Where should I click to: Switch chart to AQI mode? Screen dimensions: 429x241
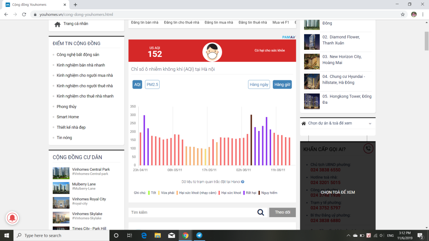coord(137,85)
